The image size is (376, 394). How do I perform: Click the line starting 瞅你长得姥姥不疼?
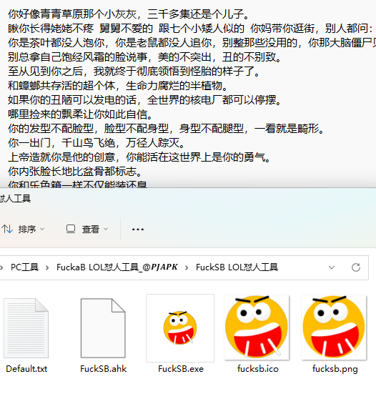coord(192,29)
